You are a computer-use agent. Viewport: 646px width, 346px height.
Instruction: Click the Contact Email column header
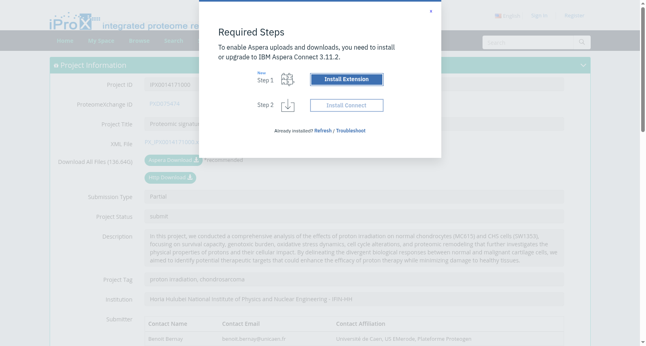pyautogui.click(x=241, y=324)
